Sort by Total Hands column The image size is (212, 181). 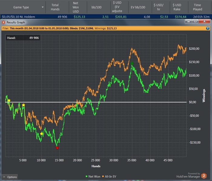coord(55,7)
